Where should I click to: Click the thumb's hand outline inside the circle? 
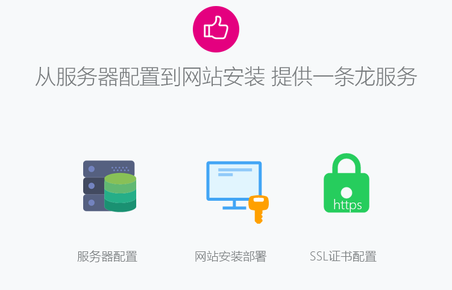point(216,27)
